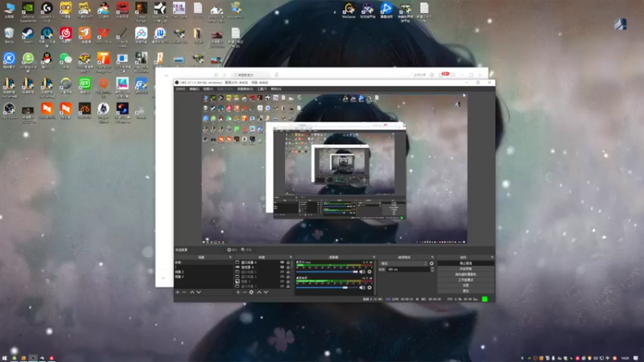The width and height of the screenshot is (644, 362).
Task: Expand chevron at top-left of background window
Action: coord(166,76)
